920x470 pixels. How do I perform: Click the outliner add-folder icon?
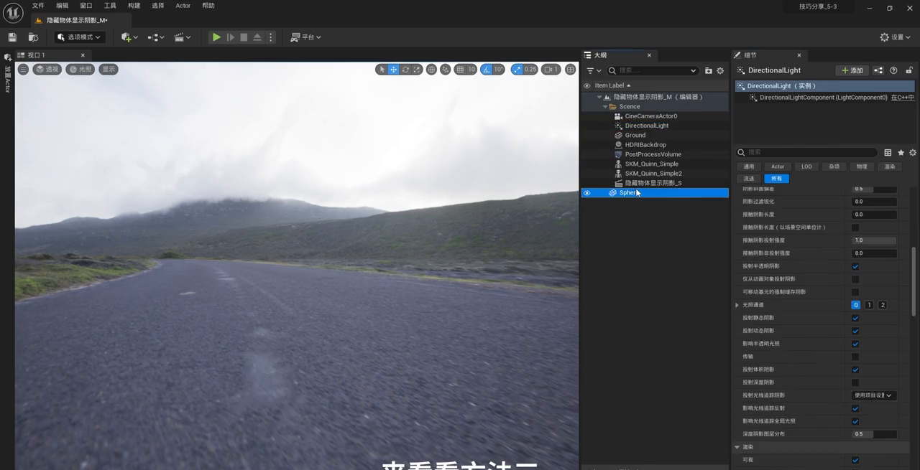click(709, 70)
